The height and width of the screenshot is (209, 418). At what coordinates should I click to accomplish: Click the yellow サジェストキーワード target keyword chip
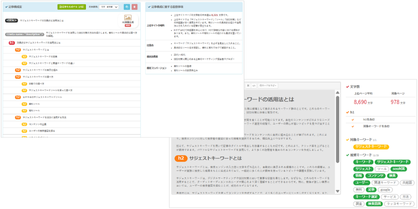[x=371, y=147]
